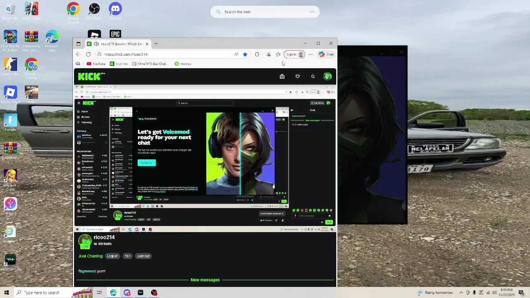This screenshot has width=530, height=298.
Task: Click taskbar clock showing 6:55 PM
Action: pos(506,293)
